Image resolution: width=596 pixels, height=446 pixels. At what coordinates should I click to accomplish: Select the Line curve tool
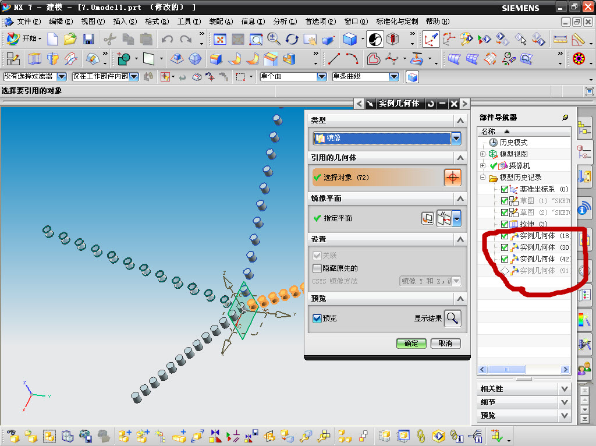coord(334,59)
